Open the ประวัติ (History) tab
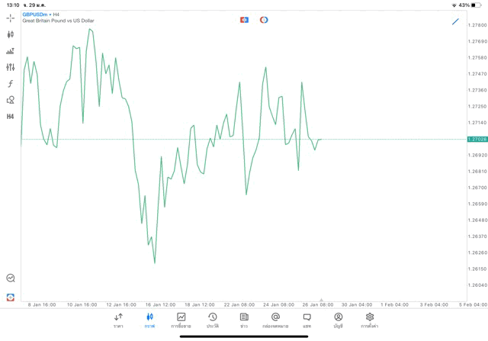 (x=212, y=320)
